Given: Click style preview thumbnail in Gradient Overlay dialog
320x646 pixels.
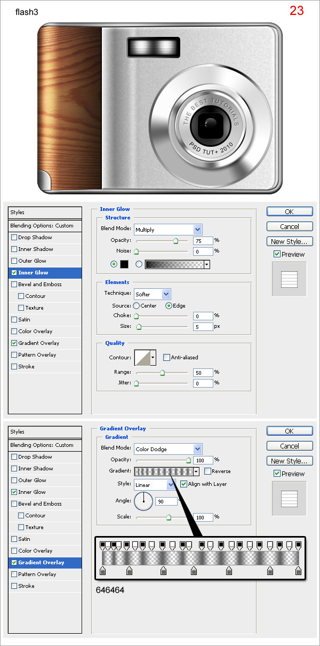Looking at the screenshot, I should 289,499.
